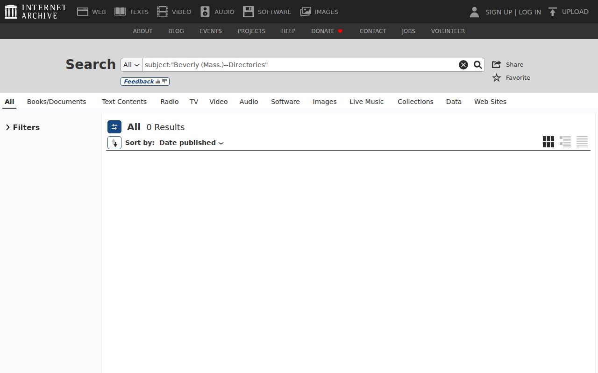Open the Images section icon

(x=306, y=12)
